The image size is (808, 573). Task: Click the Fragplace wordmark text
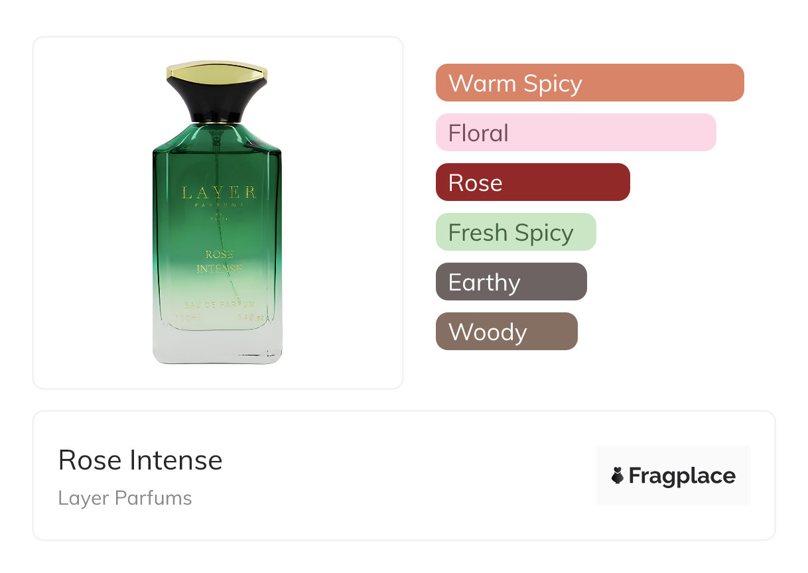[x=682, y=476]
